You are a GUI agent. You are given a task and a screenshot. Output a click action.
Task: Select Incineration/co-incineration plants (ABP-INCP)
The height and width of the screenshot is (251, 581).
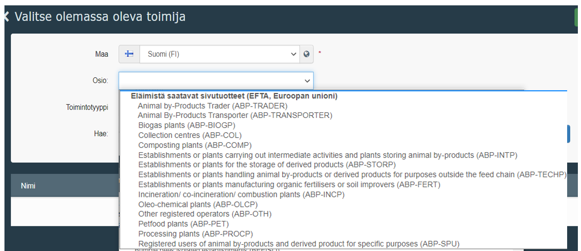click(x=241, y=194)
